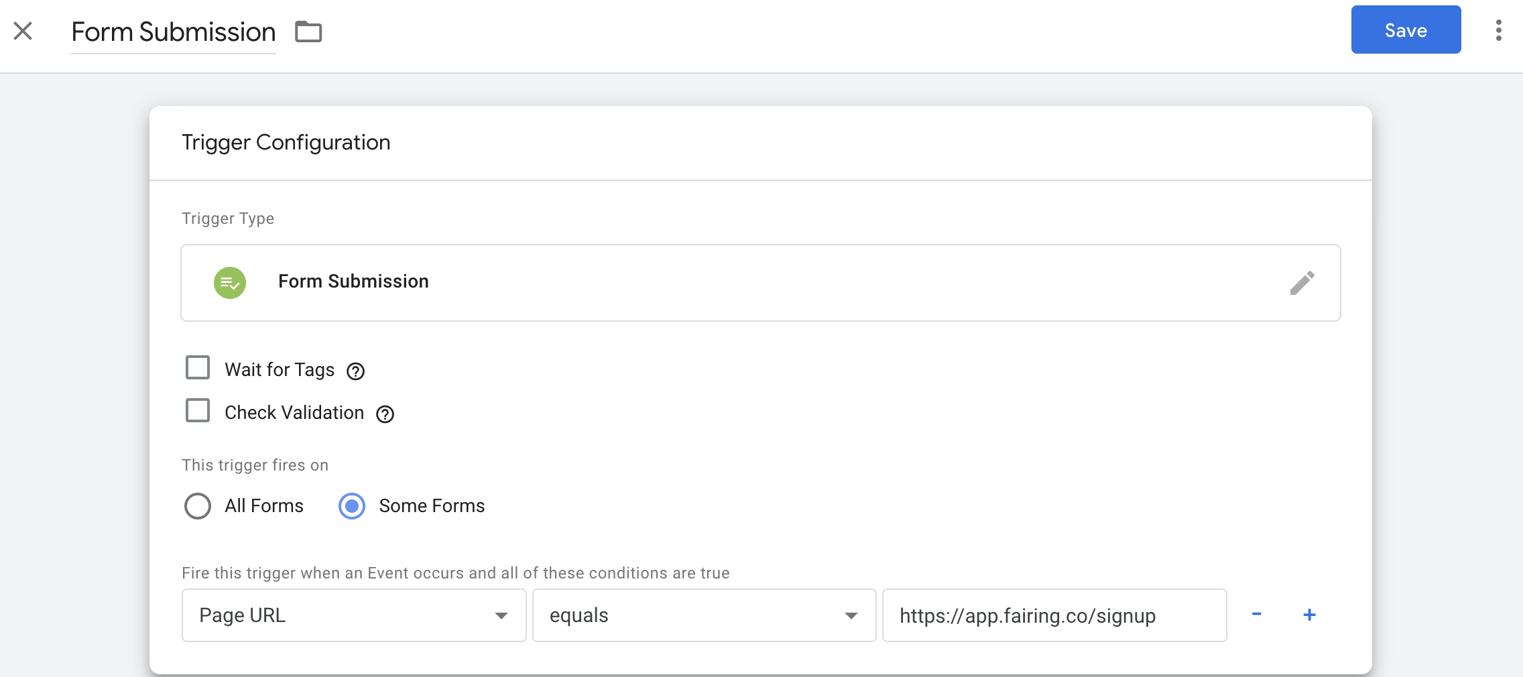Screen dimensions: 1523x677
Task: Open the Page URL variable dropdown
Action: coord(353,615)
